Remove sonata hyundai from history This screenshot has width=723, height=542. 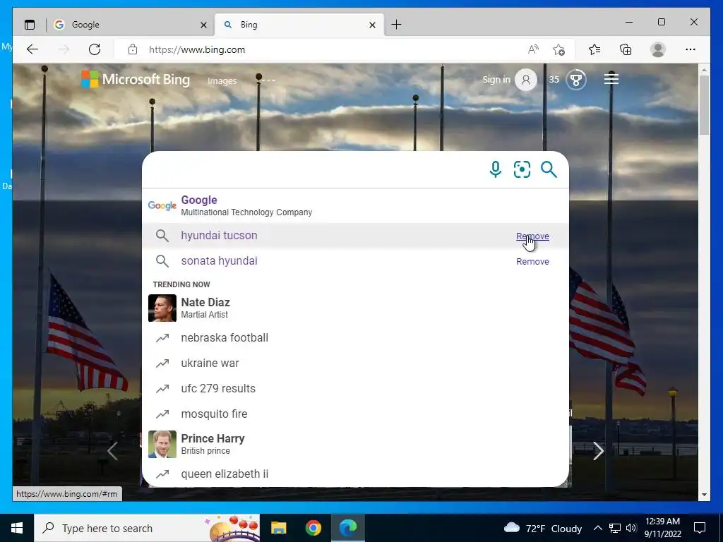[532, 261]
